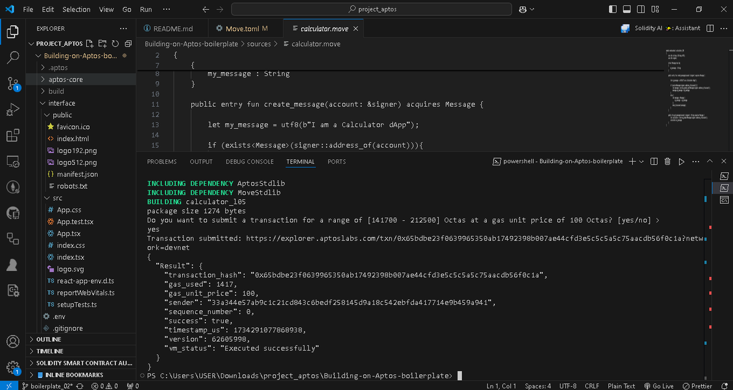Open Copilot dropdown arrow in title bar

click(532, 9)
